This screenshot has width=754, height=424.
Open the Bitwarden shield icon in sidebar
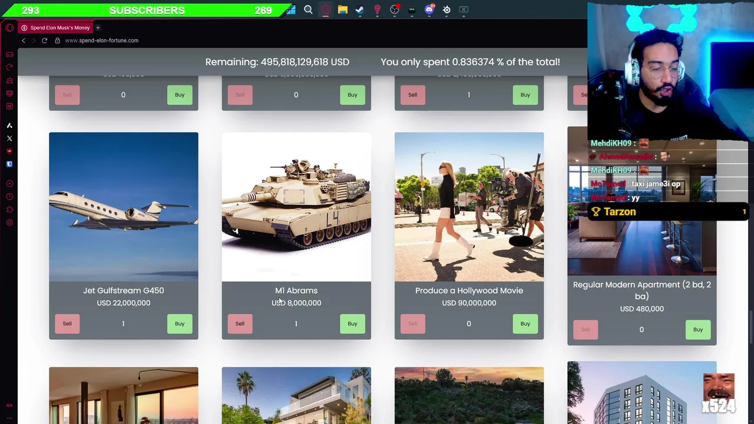[x=9, y=164]
